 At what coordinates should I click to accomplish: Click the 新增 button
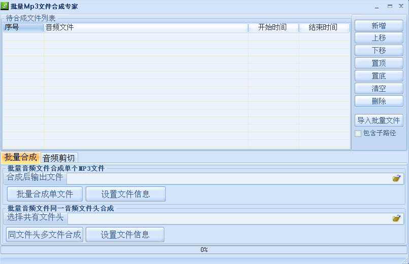pos(379,26)
